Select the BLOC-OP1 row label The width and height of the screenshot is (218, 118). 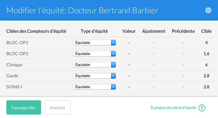click(x=17, y=43)
